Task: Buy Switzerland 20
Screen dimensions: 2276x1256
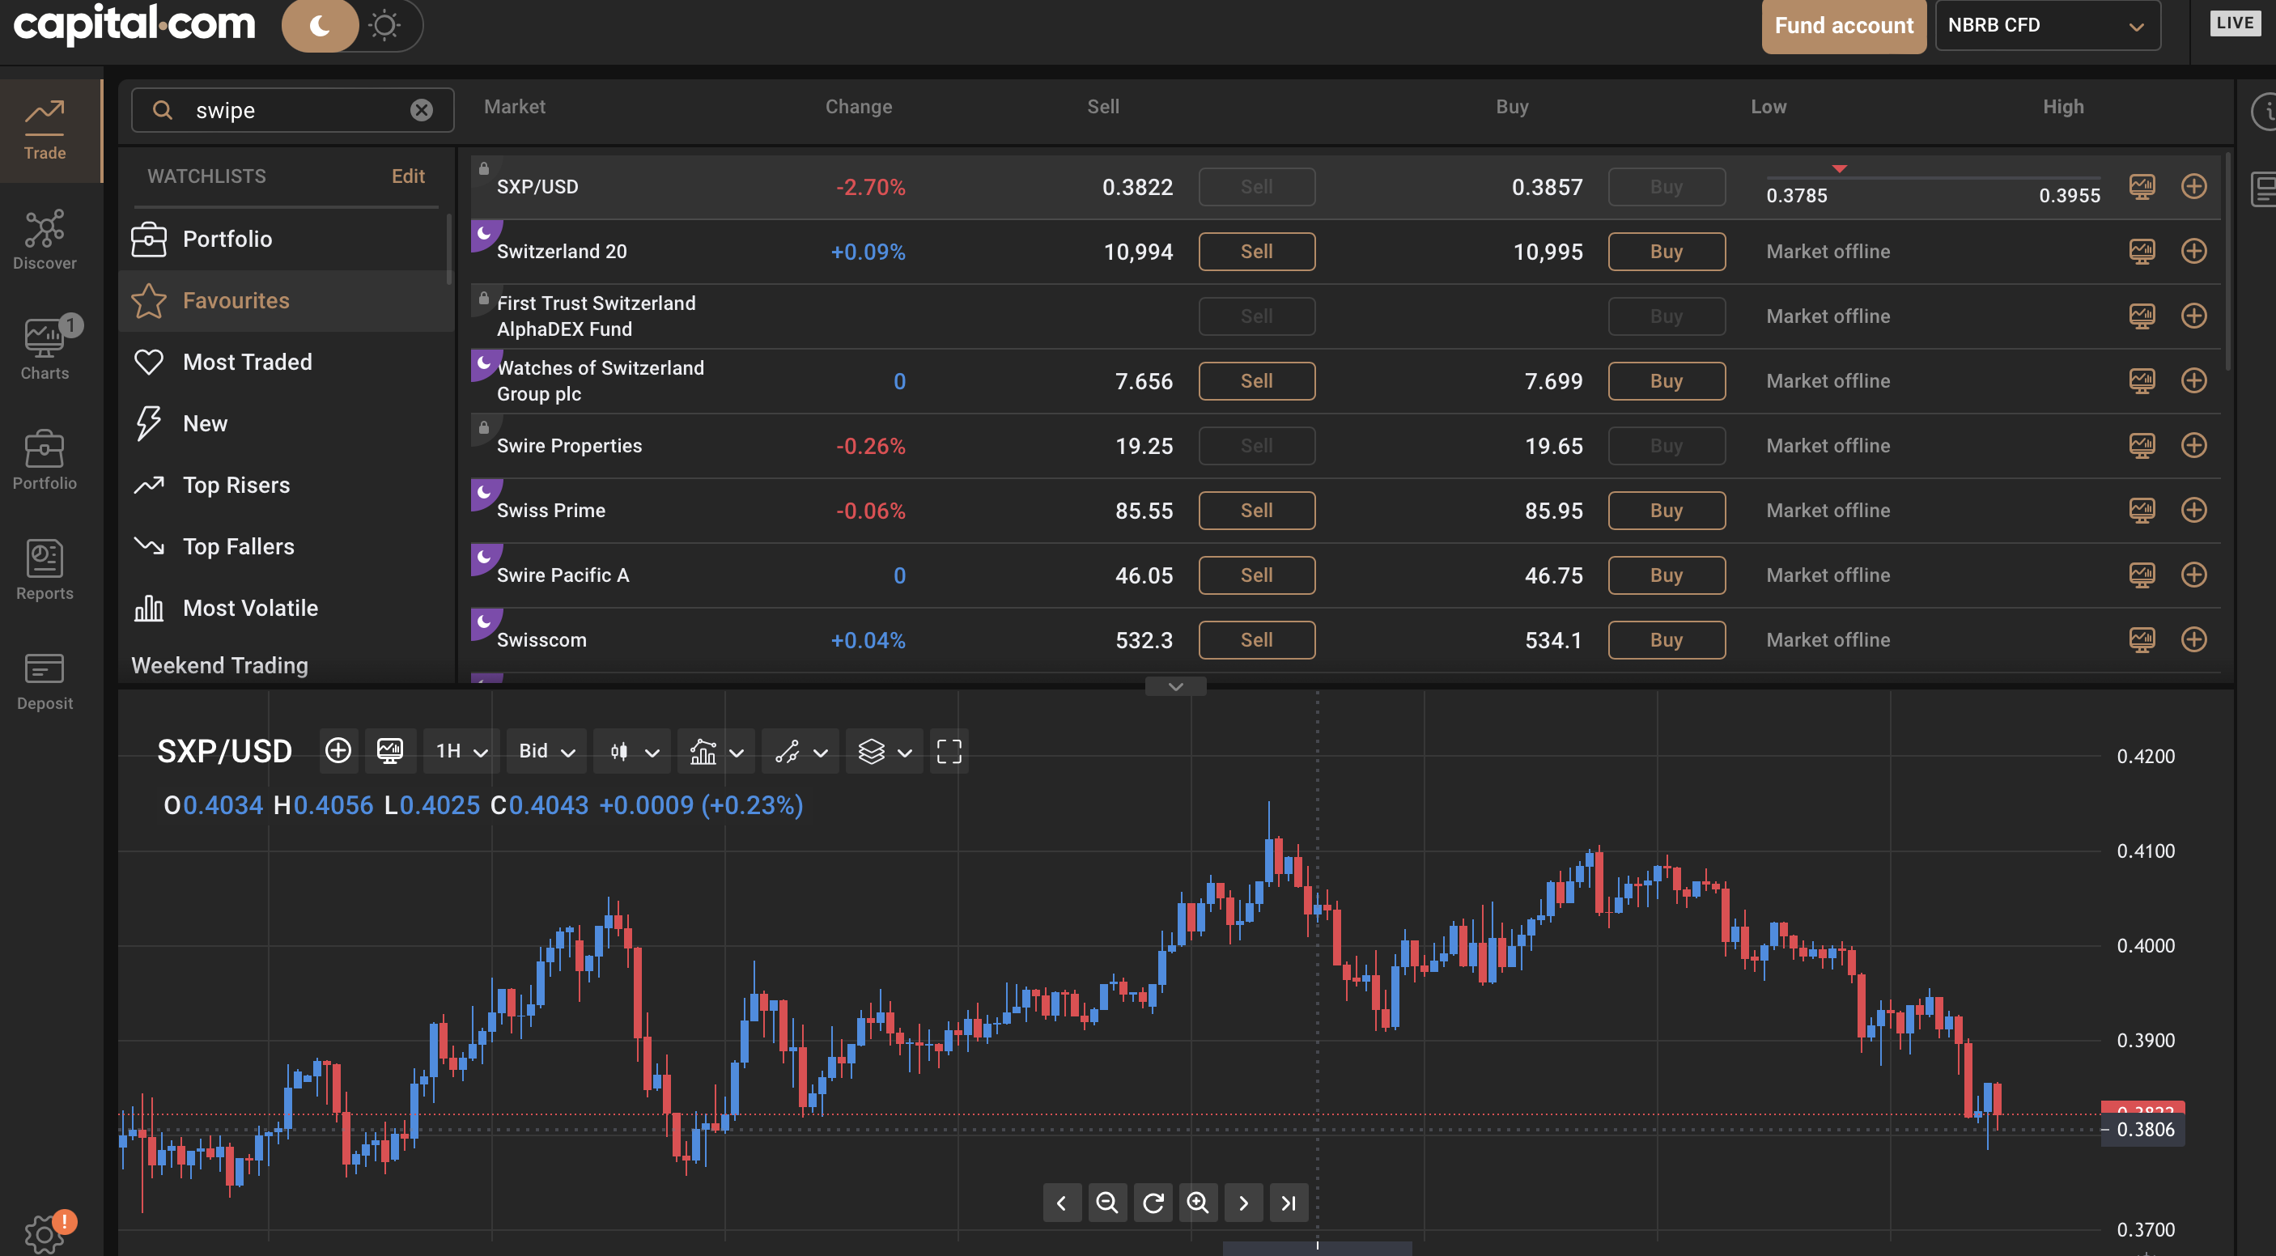Action: point(1666,251)
